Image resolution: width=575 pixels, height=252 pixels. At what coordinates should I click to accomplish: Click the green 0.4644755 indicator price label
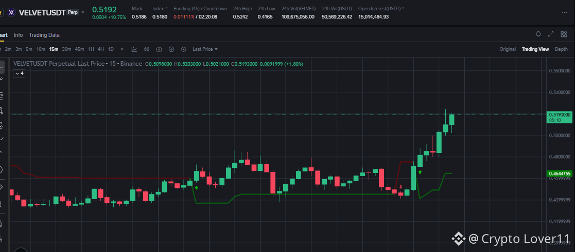click(560, 173)
